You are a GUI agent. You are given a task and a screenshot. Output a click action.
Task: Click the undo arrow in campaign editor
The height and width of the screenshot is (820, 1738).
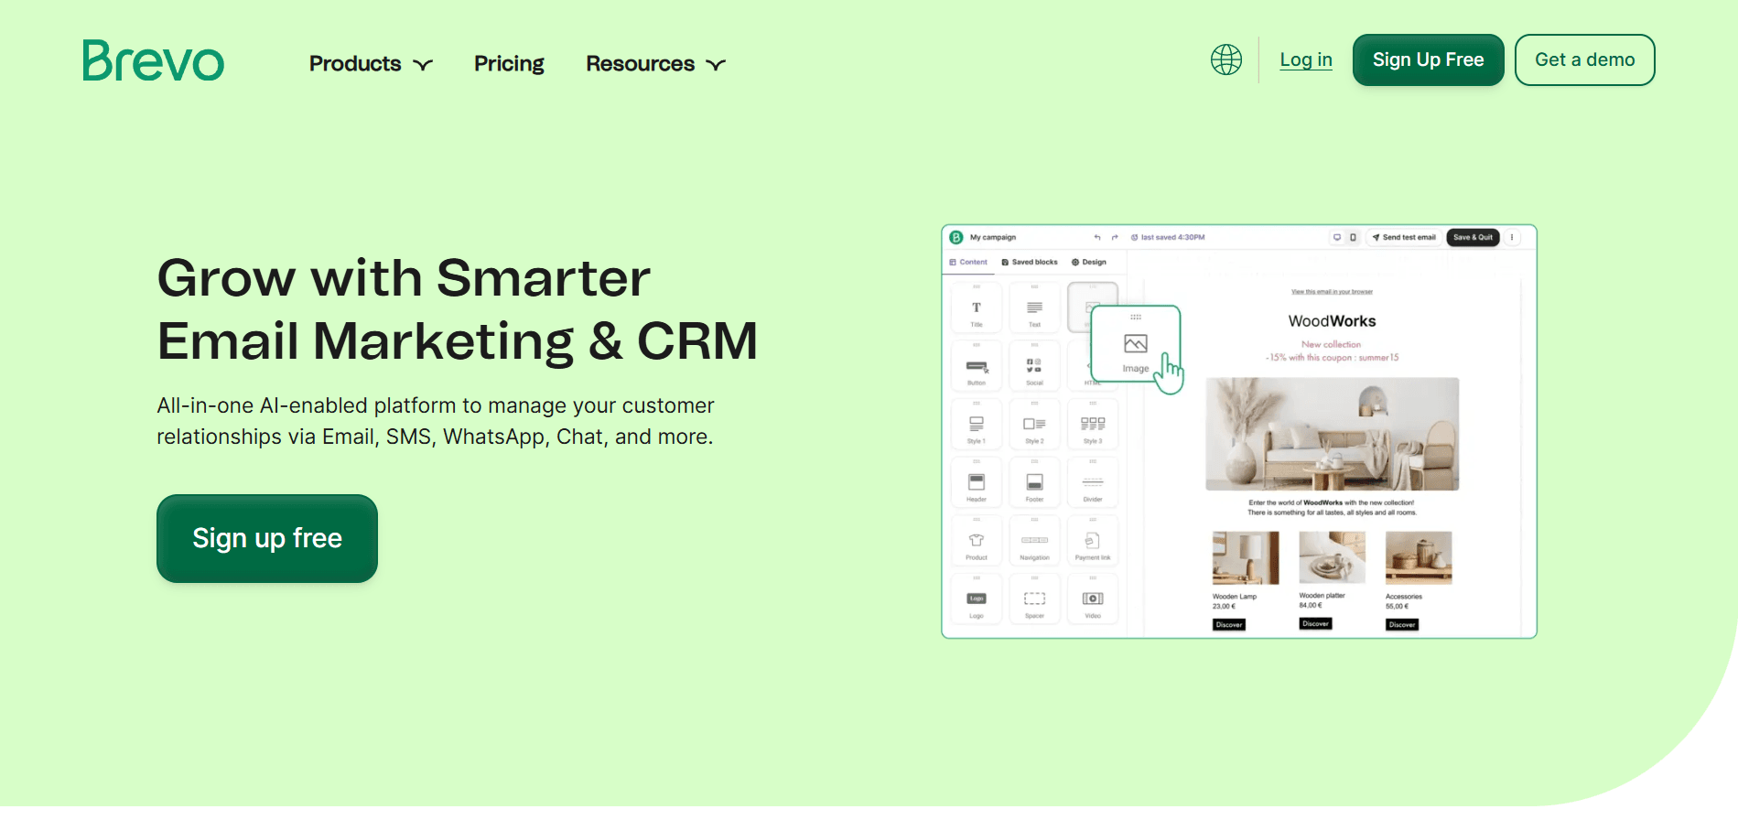click(x=1097, y=237)
